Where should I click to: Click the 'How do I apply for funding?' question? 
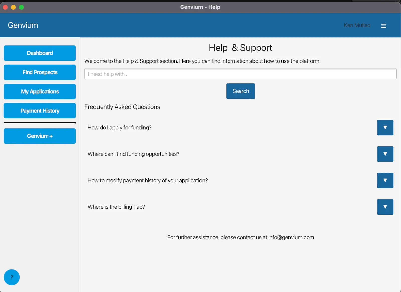tap(120, 128)
